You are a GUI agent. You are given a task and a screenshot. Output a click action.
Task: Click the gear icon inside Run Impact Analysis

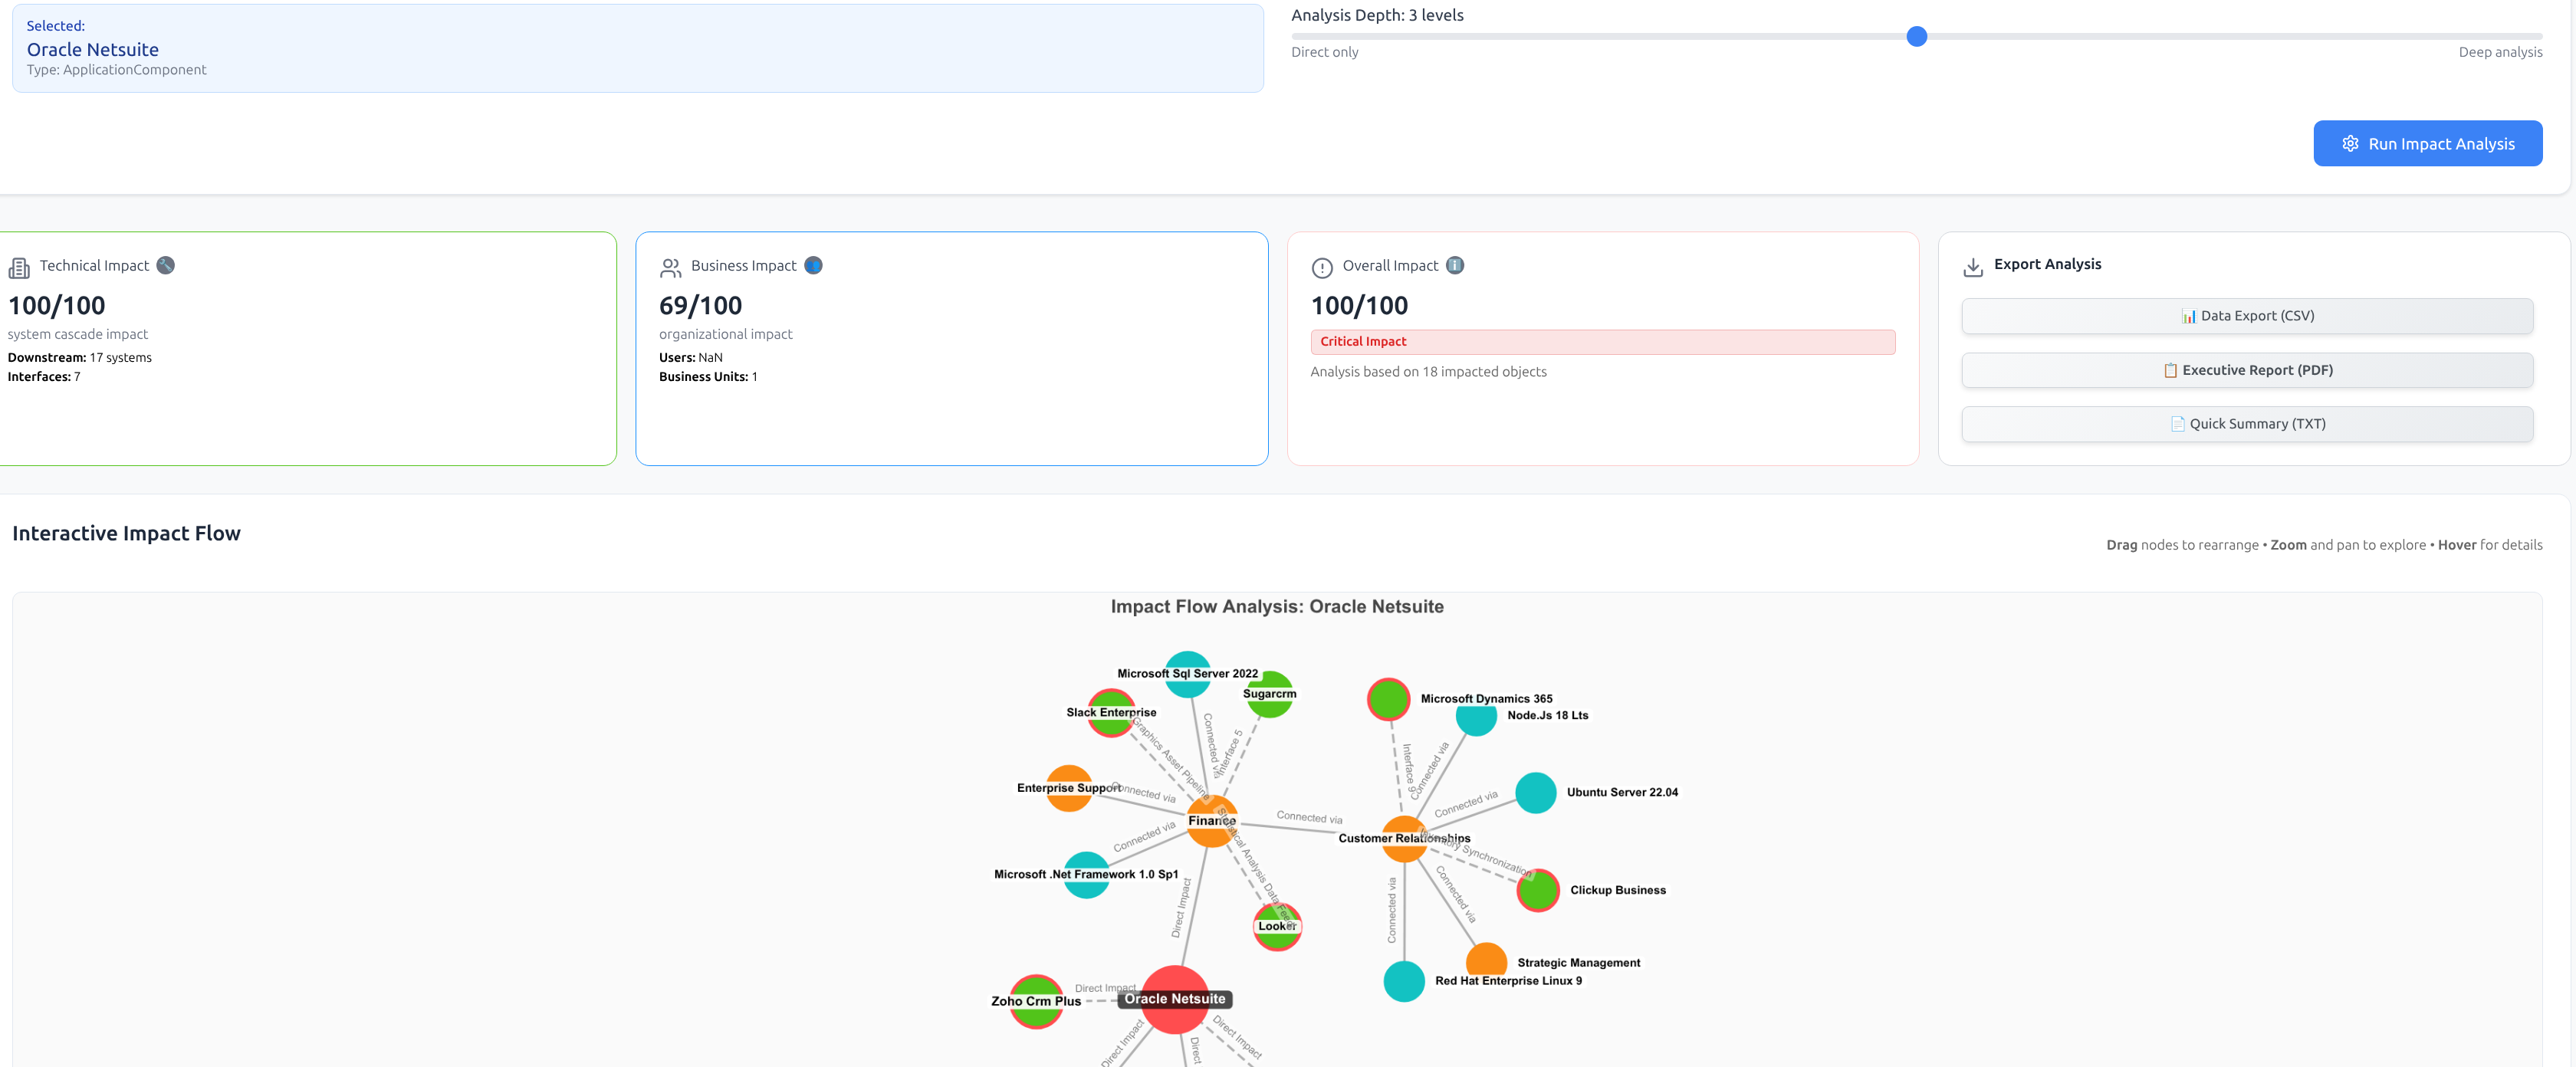point(2350,143)
